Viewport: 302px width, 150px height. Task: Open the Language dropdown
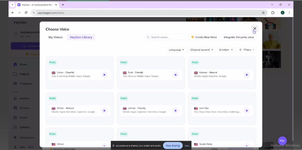[x=177, y=50]
